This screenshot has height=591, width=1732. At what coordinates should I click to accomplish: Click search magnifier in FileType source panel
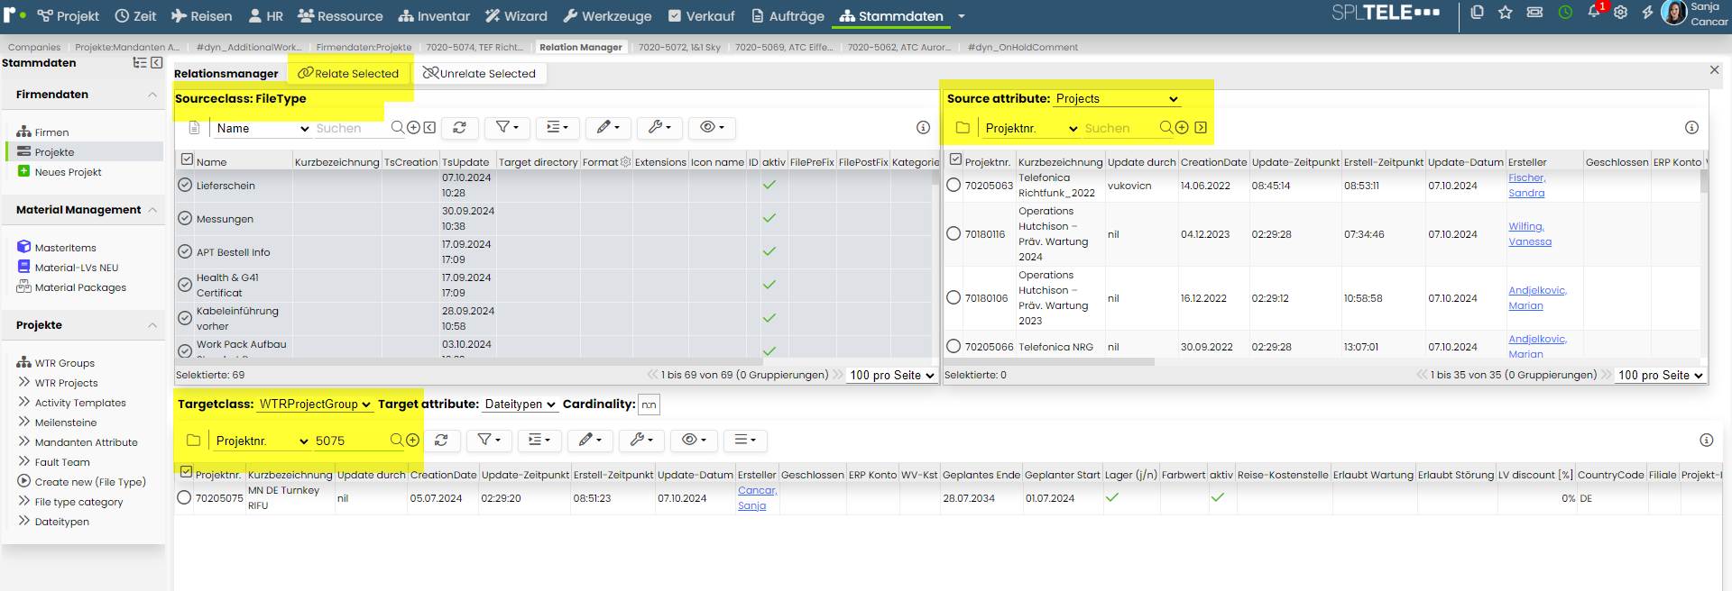tap(398, 128)
